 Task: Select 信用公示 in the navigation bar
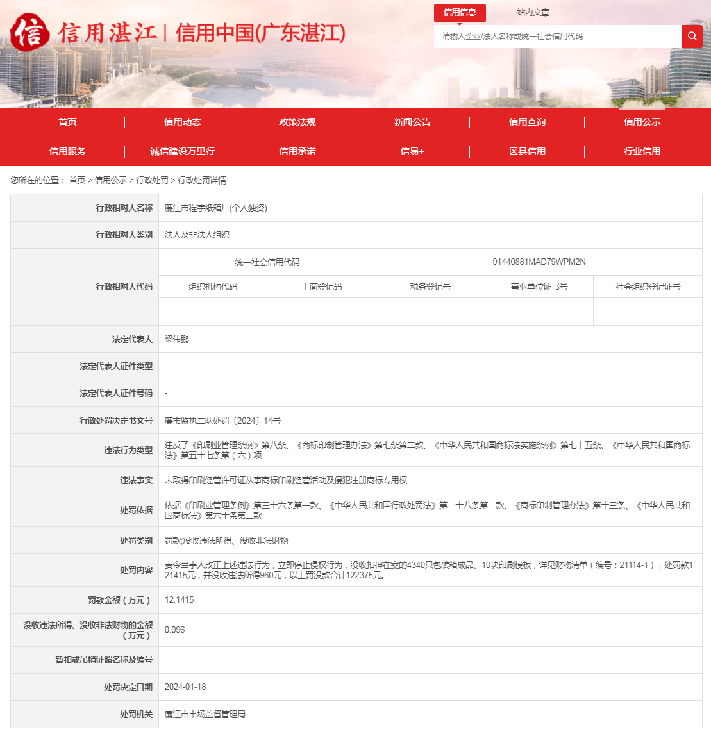(x=642, y=122)
